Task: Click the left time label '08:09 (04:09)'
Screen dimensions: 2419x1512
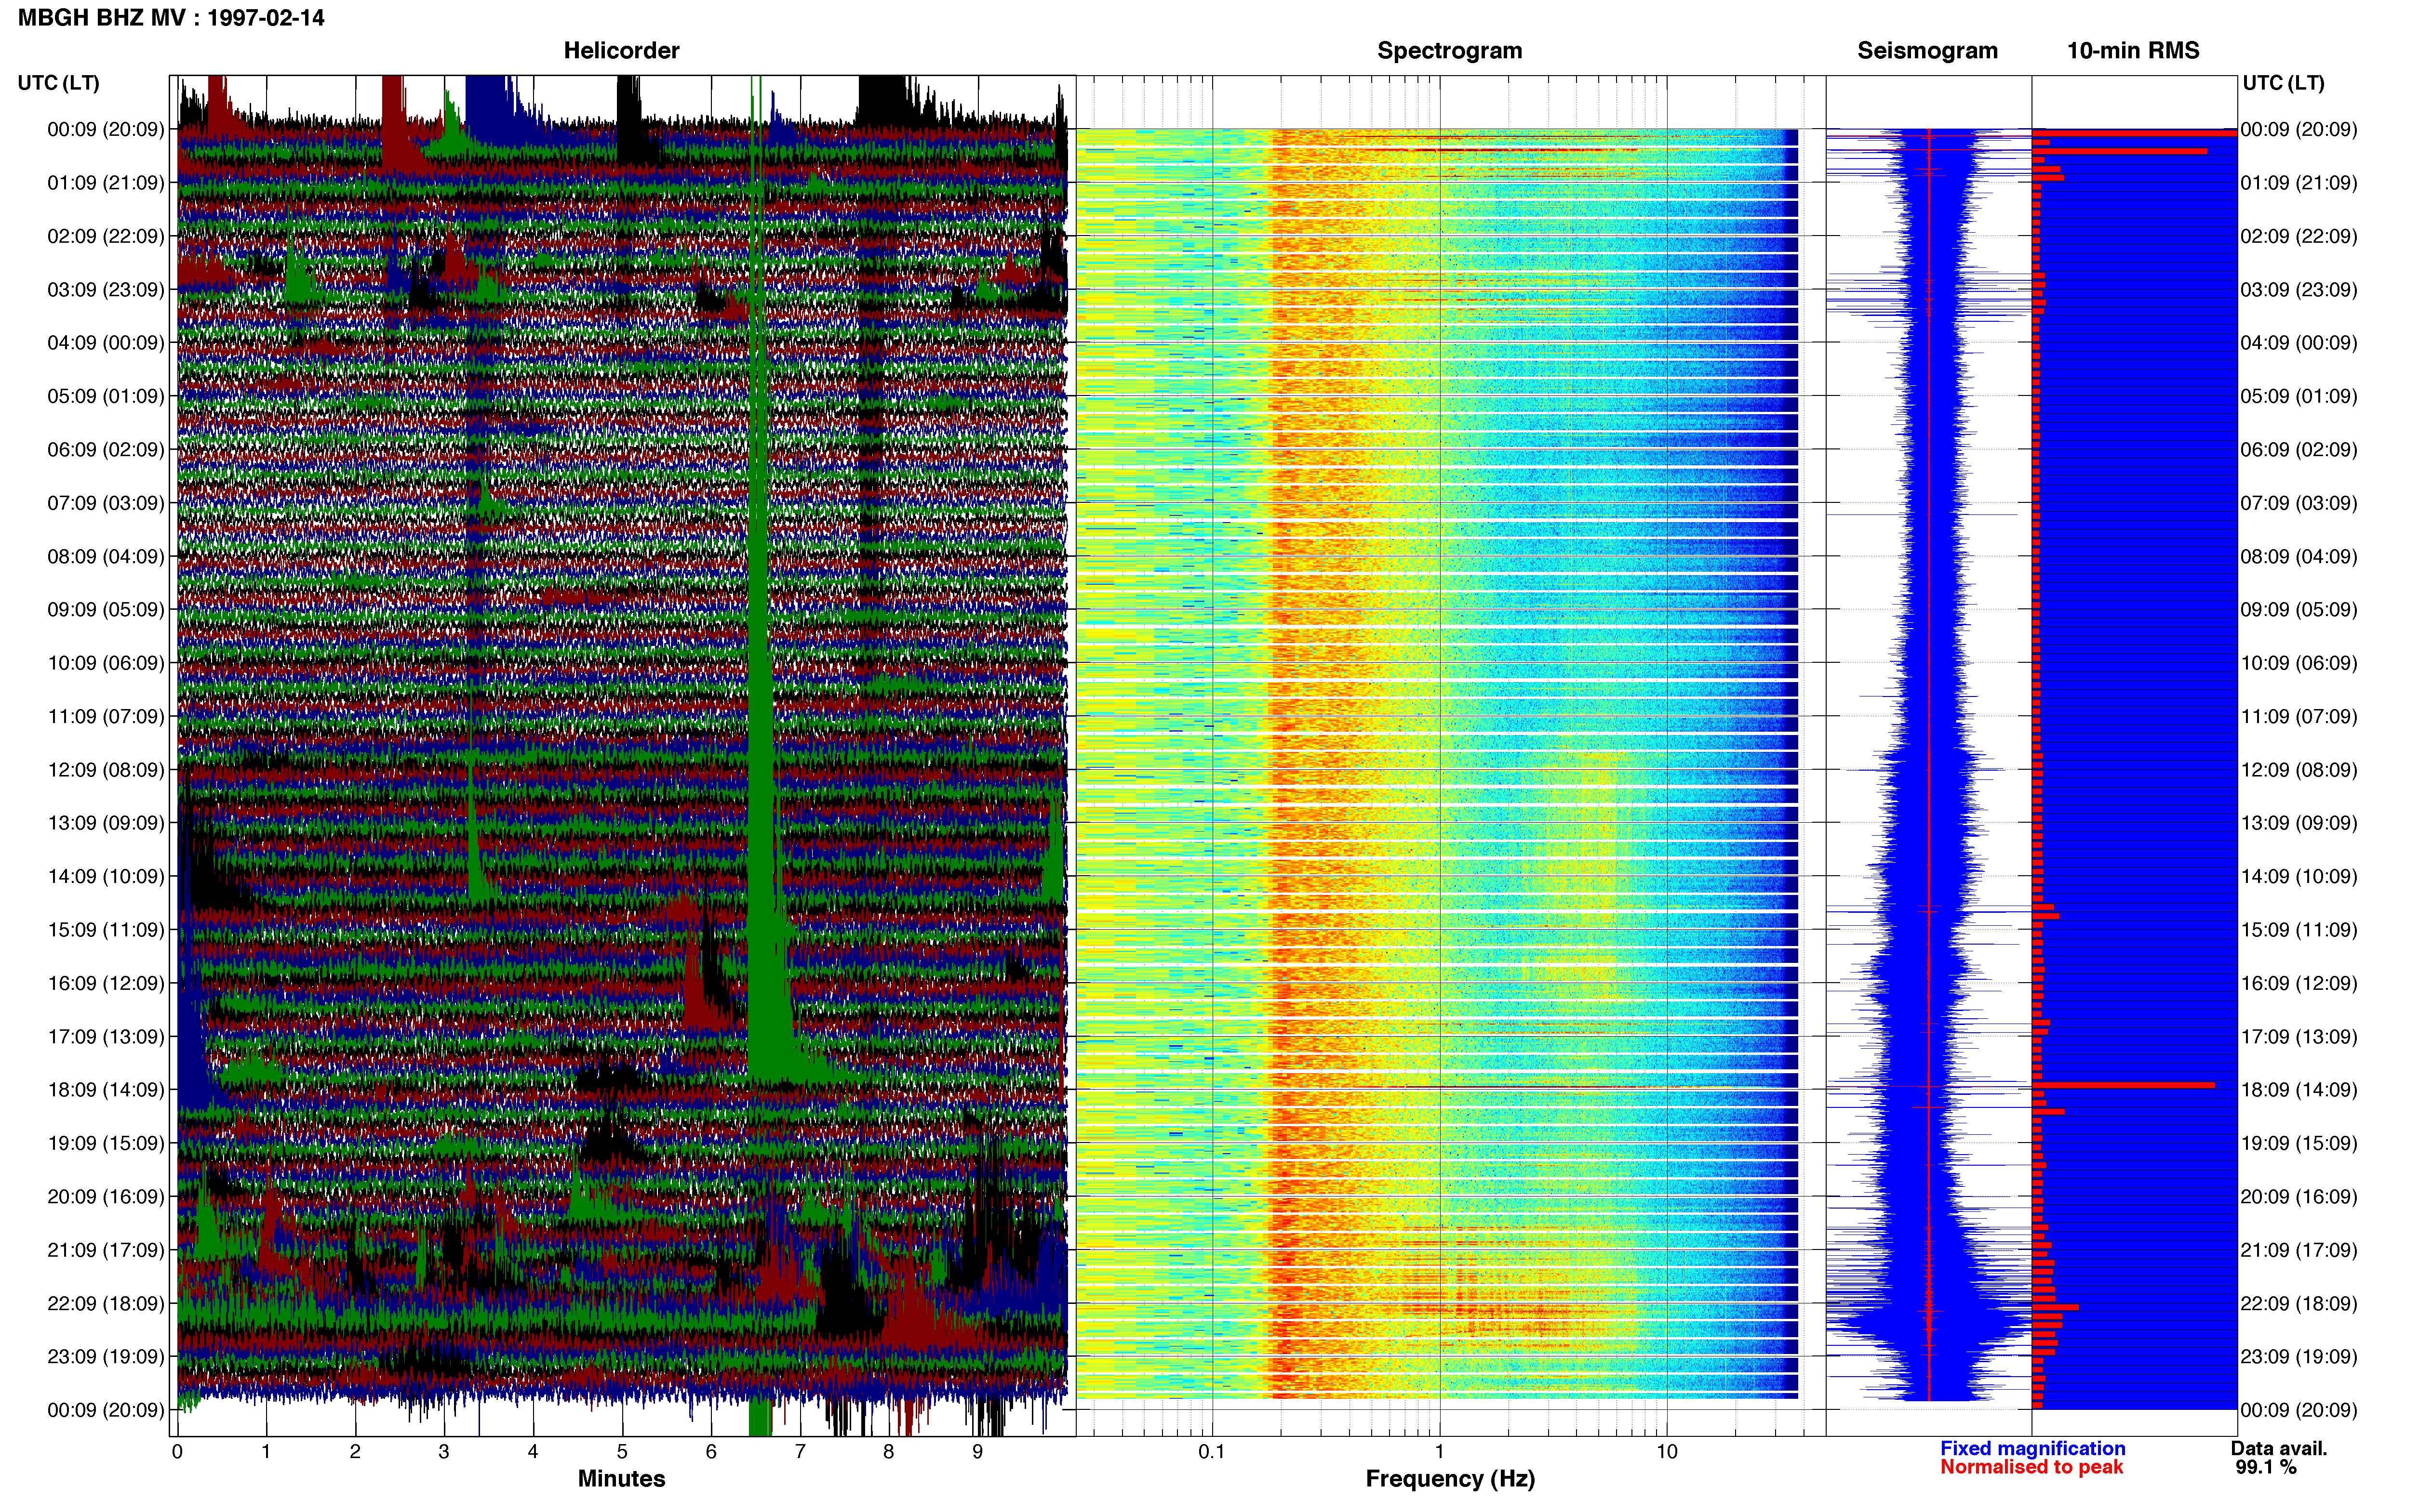Action: coord(105,556)
